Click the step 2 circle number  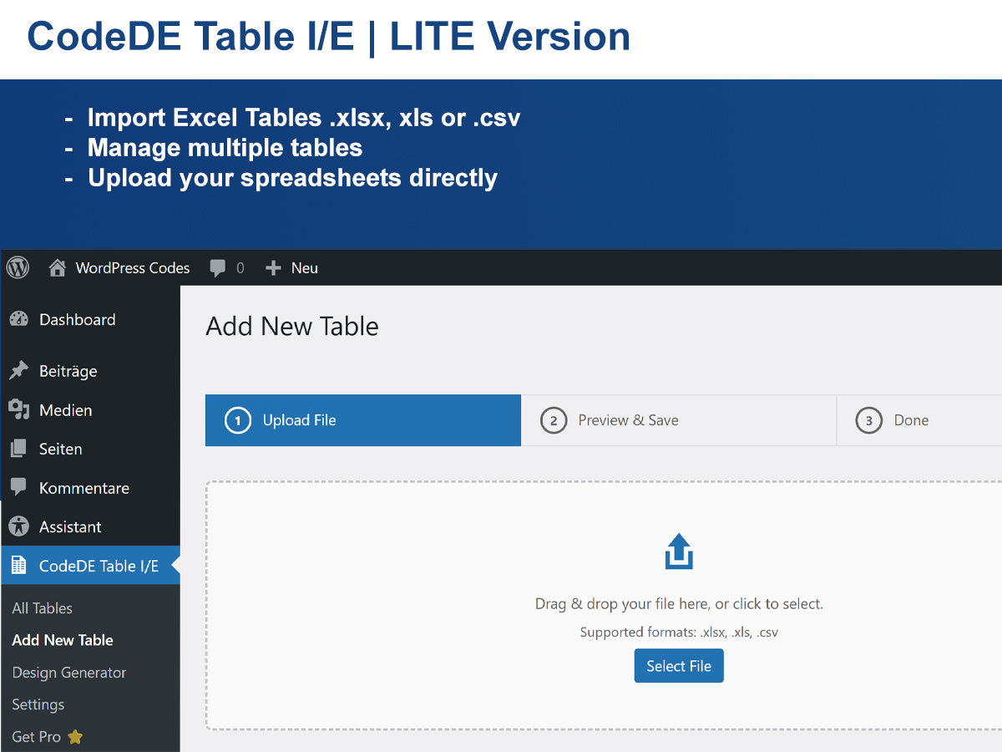click(x=554, y=420)
